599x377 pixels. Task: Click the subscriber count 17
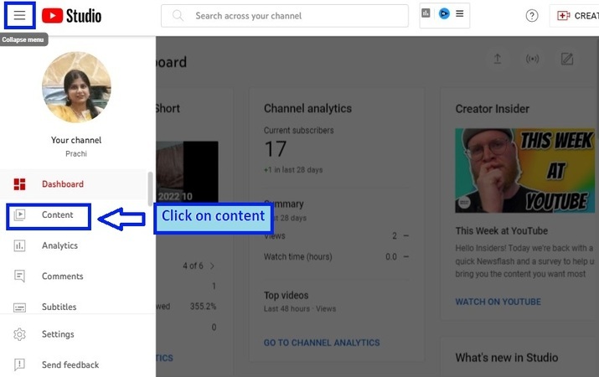[275, 149]
